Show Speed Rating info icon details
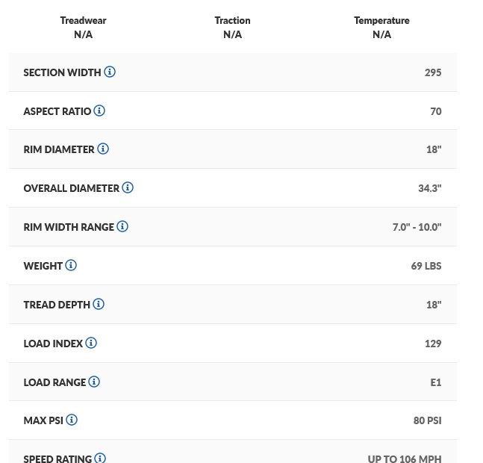483x463 pixels. pyautogui.click(x=100, y=458)
